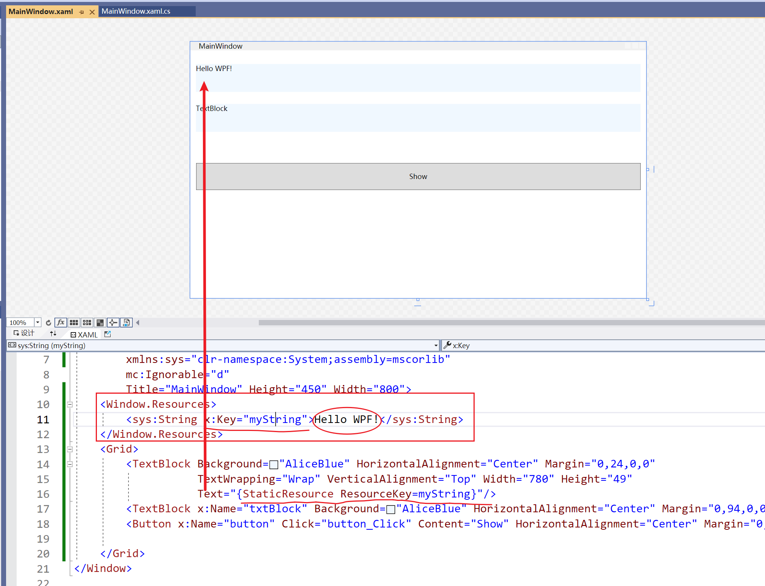
Task: Click the </Window.Resources> closing tag
Action: click(162, 434)
